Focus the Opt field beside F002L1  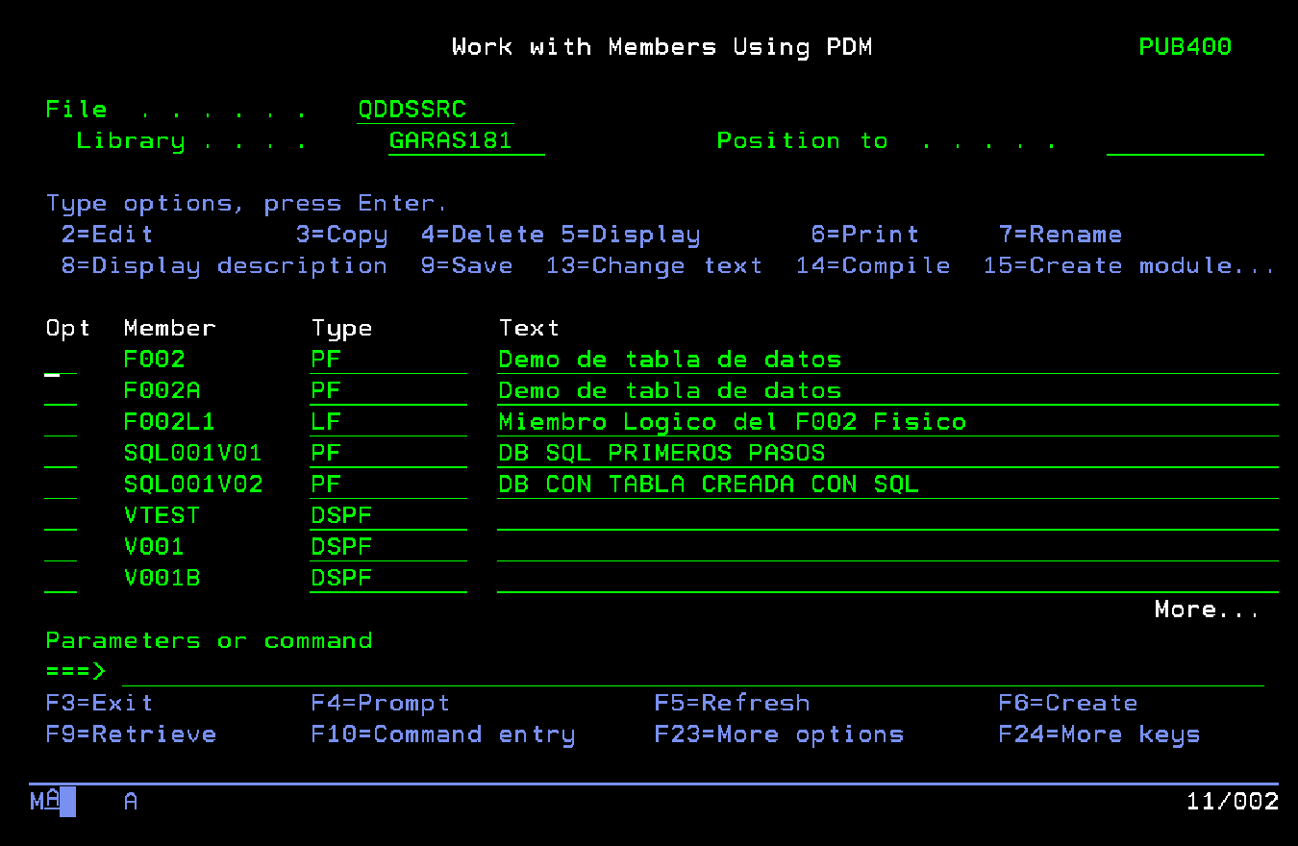61,423
